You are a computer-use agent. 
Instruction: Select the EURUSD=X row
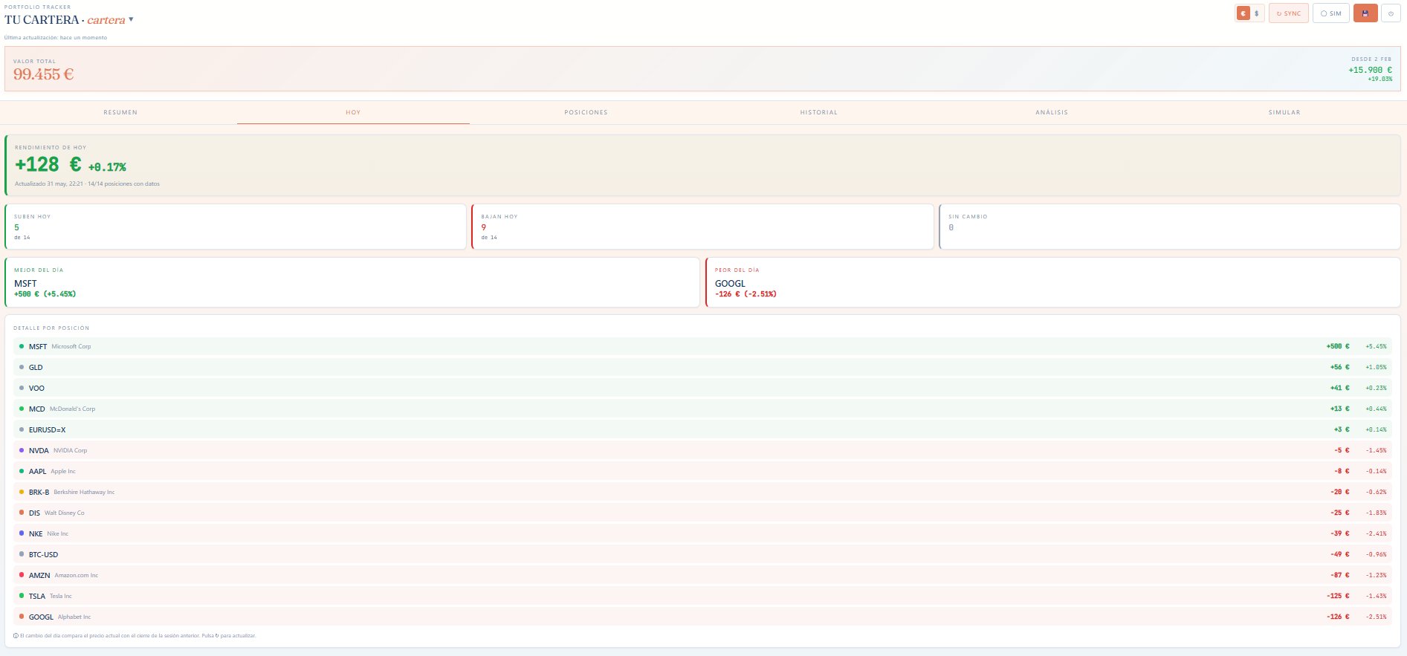702,429
